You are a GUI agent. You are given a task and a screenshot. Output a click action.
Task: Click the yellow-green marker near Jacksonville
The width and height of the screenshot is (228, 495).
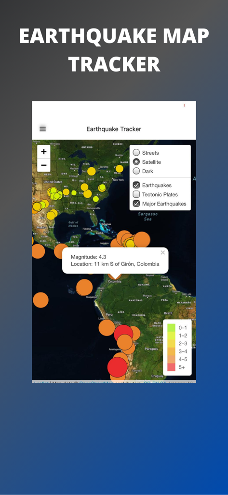(x=96, y=199)
